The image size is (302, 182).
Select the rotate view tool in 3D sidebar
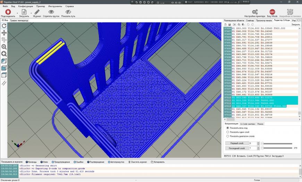click(4, 25)
